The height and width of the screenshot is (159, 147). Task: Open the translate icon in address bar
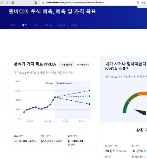pyautogui.click(x=138, y=3)
